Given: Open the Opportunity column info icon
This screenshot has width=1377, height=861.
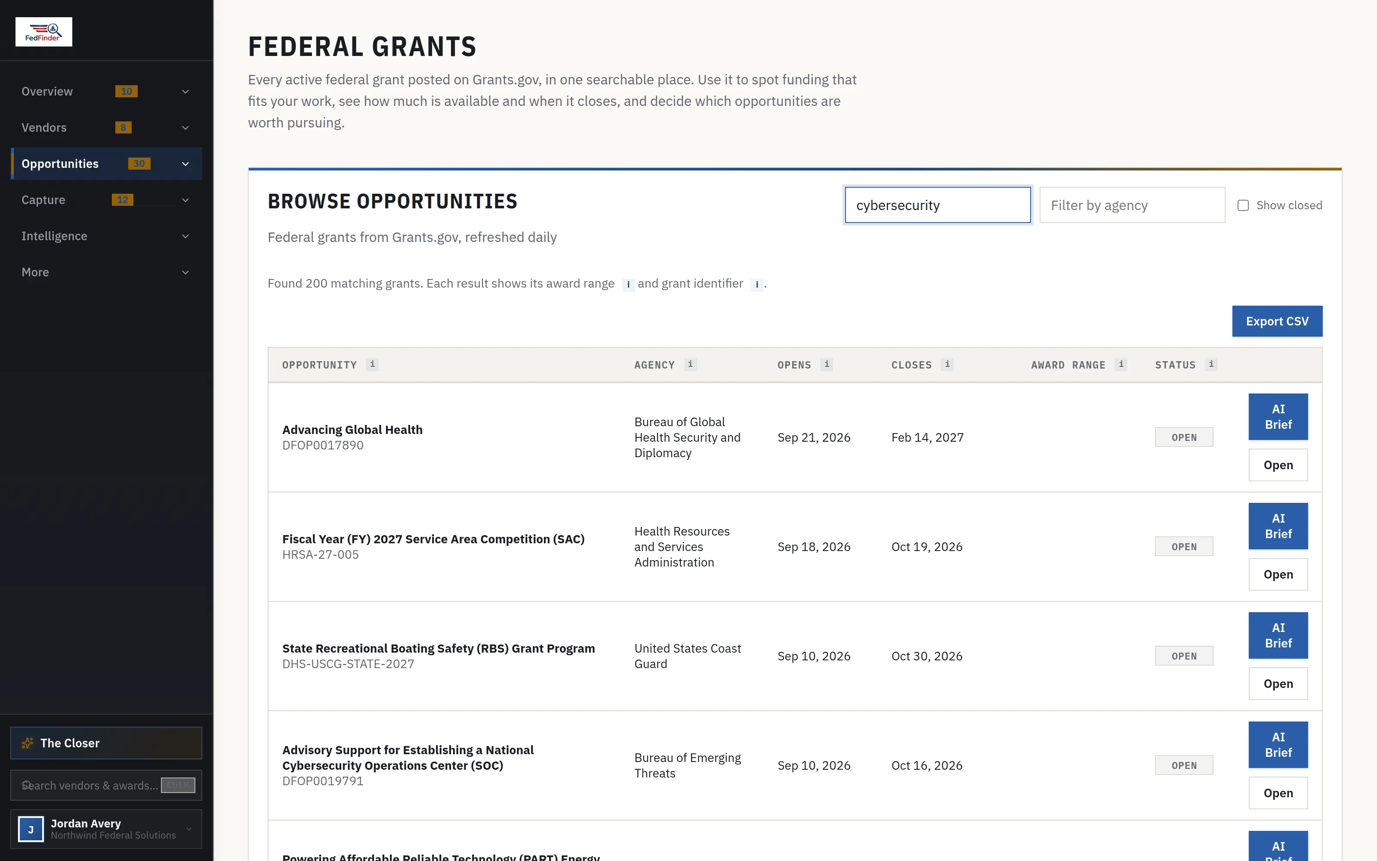Looking at the screenshot, I should (x=372, y=365).
